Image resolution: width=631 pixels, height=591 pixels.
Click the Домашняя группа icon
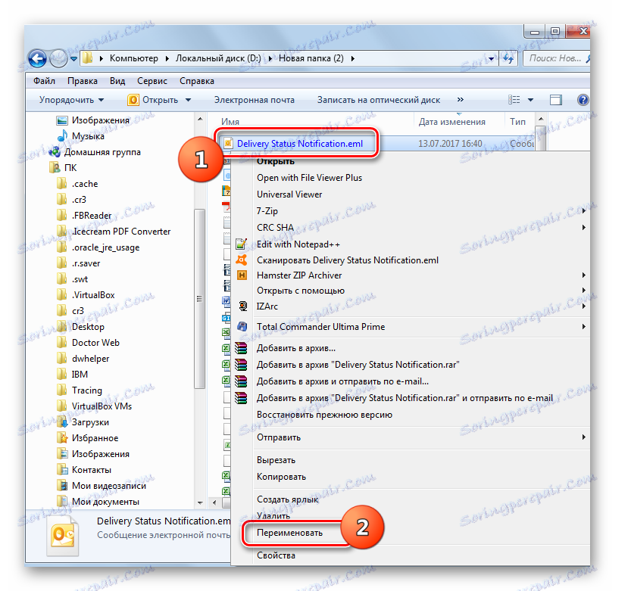point(55,152)
